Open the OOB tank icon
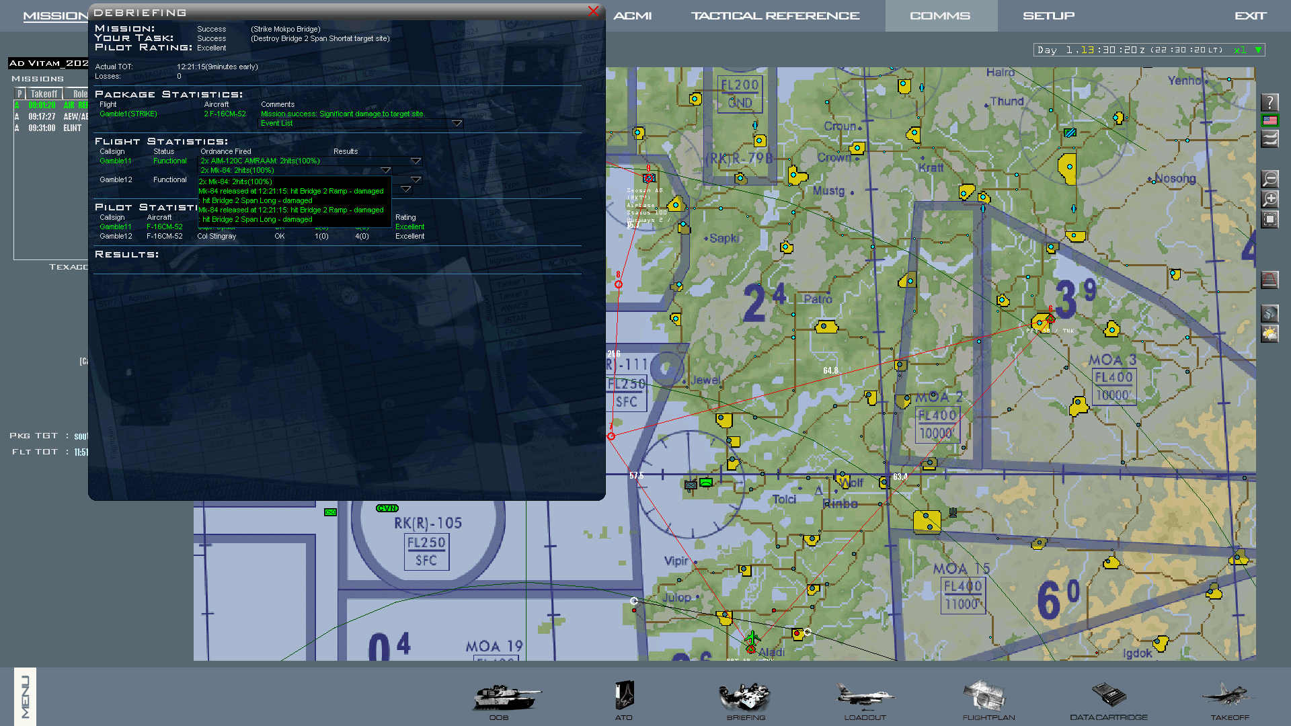 pos(506,697)
